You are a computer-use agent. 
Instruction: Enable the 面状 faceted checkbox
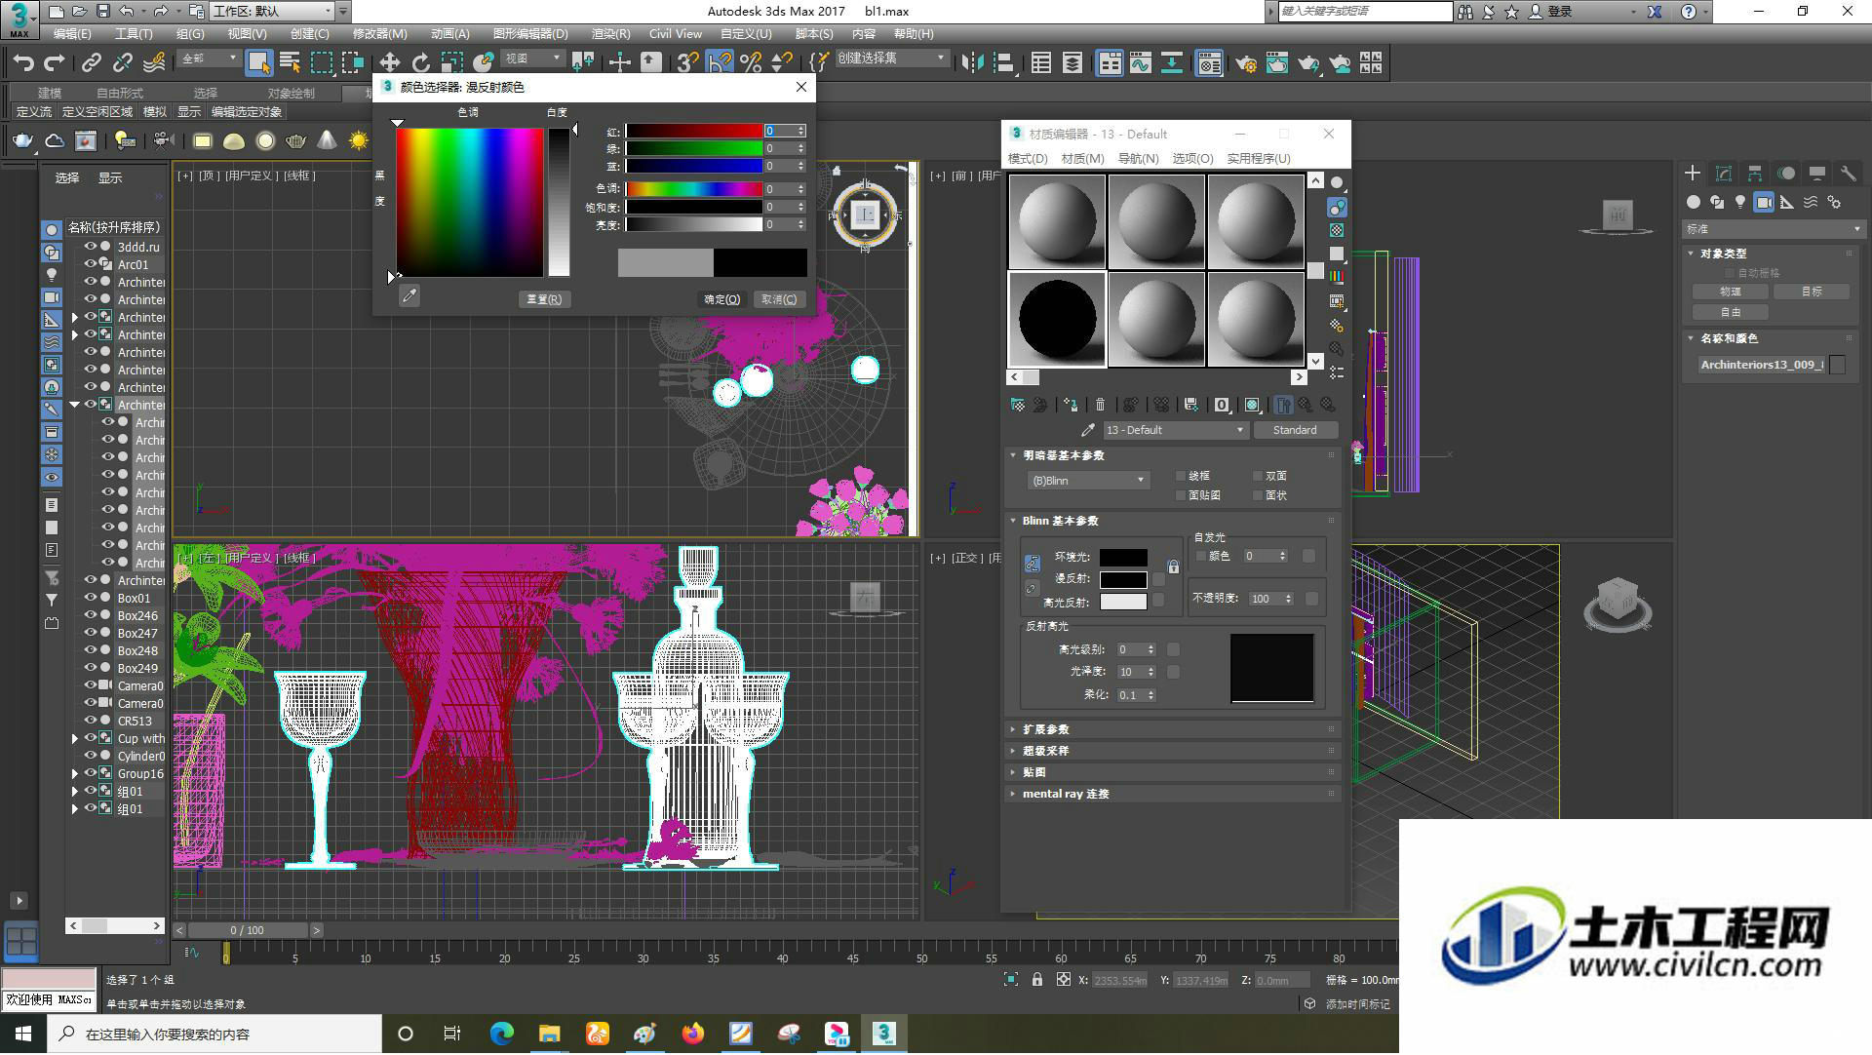1257,495
